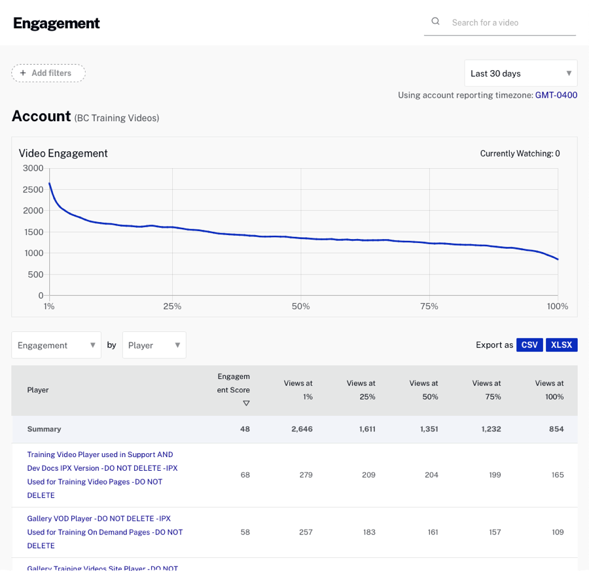Select the Engagement page heading
The image size is (589, 571).
point(56,23)
